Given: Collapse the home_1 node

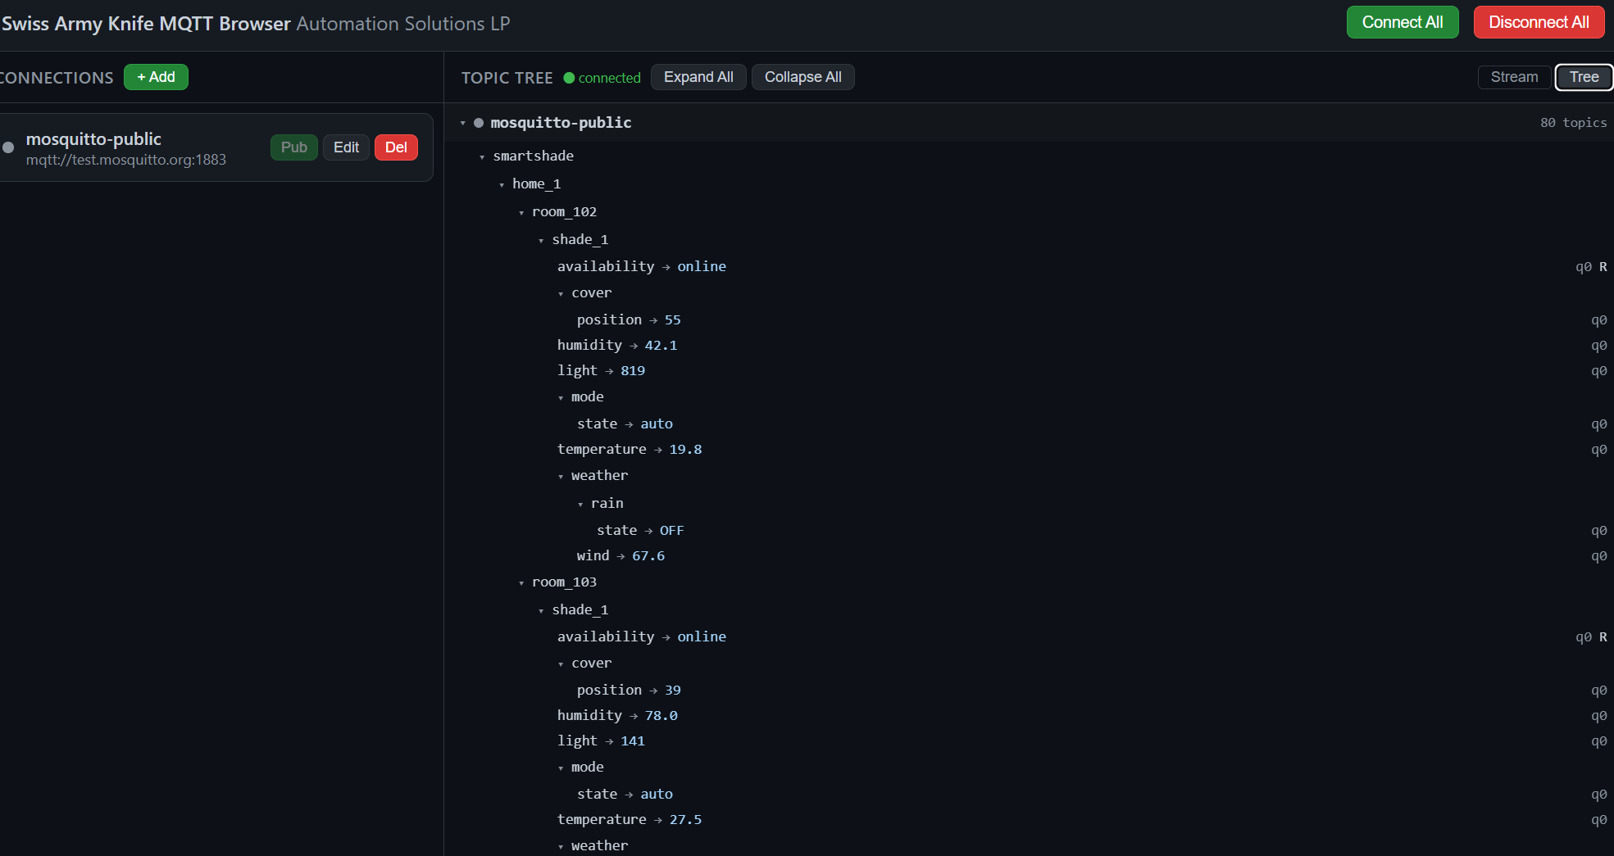Looking at the screenshot, I should (502, 184).
